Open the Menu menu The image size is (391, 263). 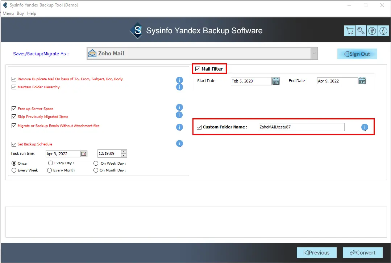pos(8,13)
